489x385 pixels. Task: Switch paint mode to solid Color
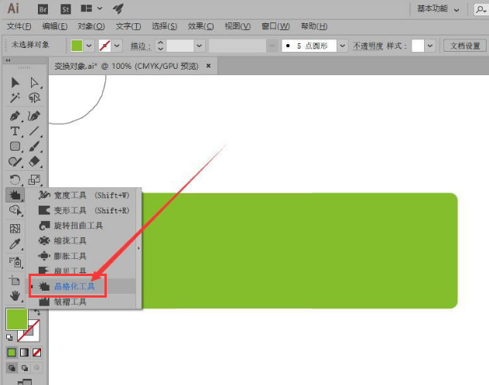tap(12, 353)
